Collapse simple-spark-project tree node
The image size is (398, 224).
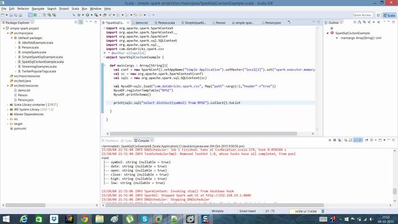(x=4, y=29)
